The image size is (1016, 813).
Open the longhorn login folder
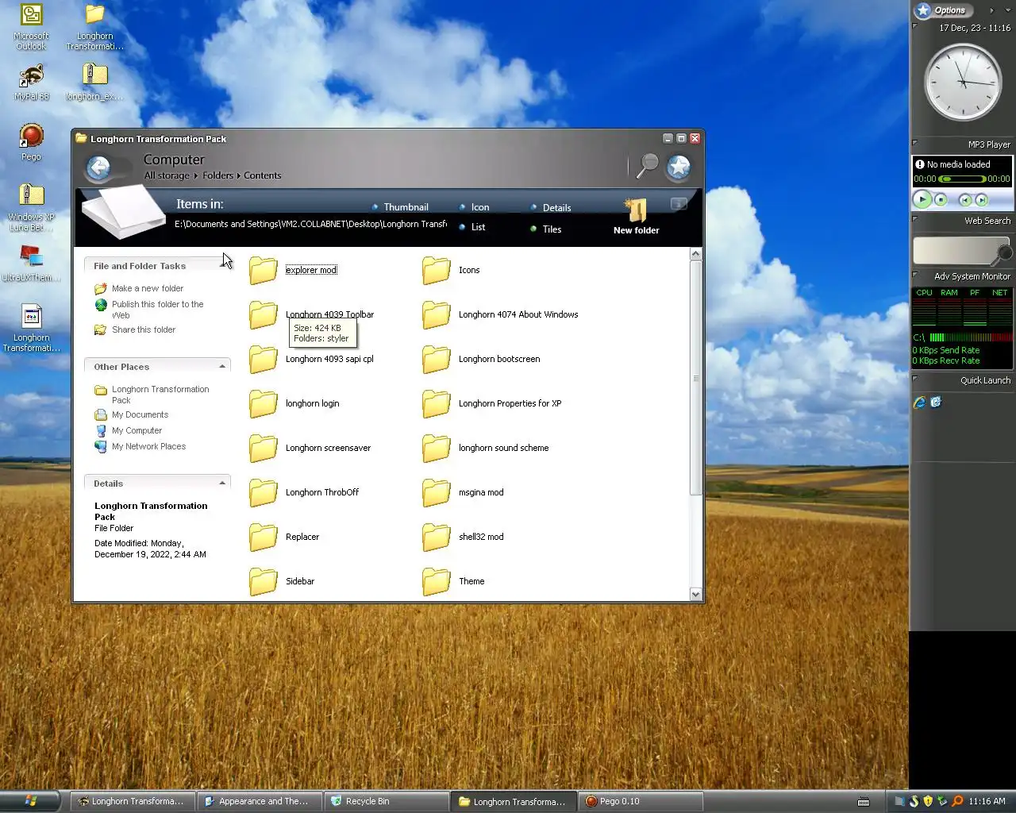pyautogui.click(x=294, y=403)
